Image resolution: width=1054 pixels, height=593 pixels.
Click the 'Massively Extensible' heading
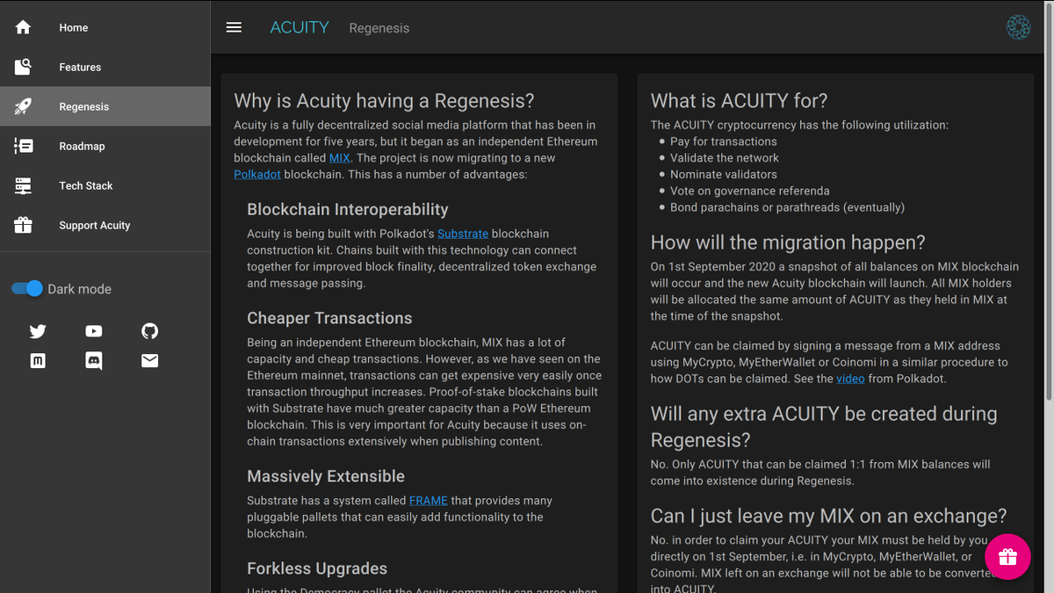click(x=326, y=476)
